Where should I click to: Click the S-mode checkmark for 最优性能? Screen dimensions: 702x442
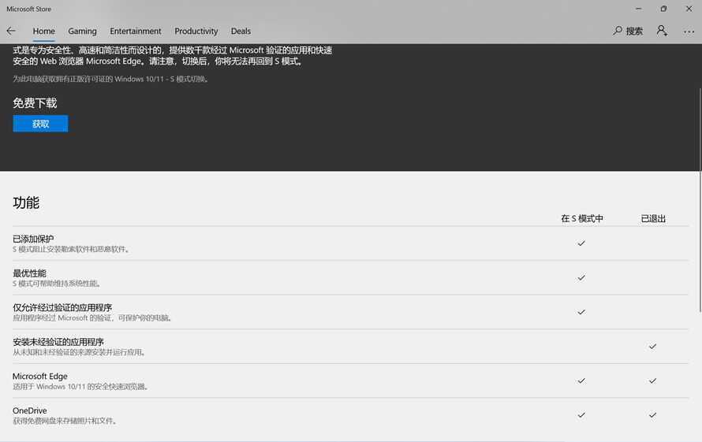point(581,278)
